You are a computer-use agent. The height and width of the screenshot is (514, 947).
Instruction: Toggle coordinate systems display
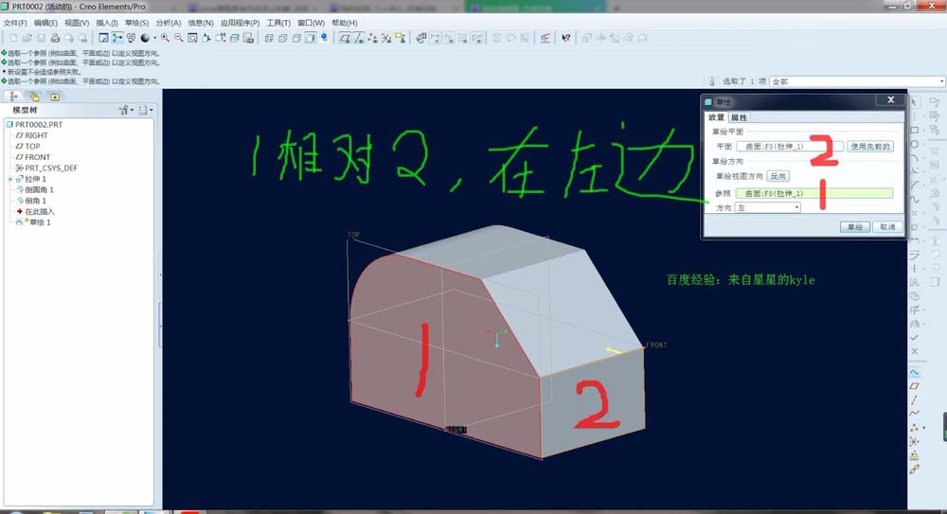coord(386,38)
